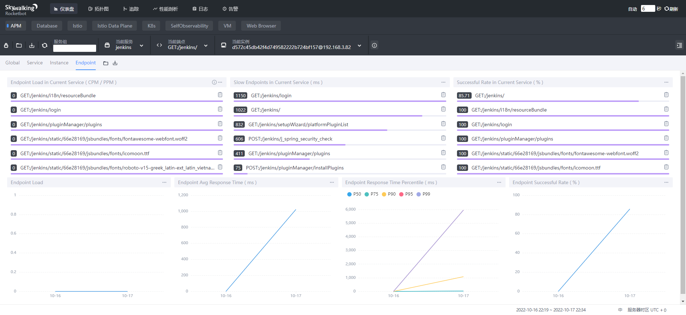Open the trace (追踪) menu
The width and height of the screenshot is (686, 315).
131,9
